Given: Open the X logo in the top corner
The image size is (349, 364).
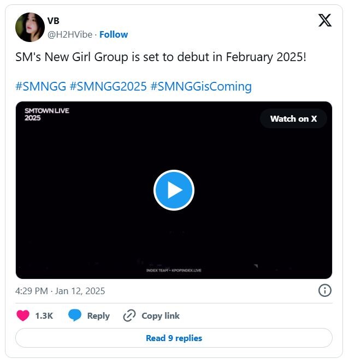Looking at the screenshot, I should pyautogui.click(x=325, y=20).
